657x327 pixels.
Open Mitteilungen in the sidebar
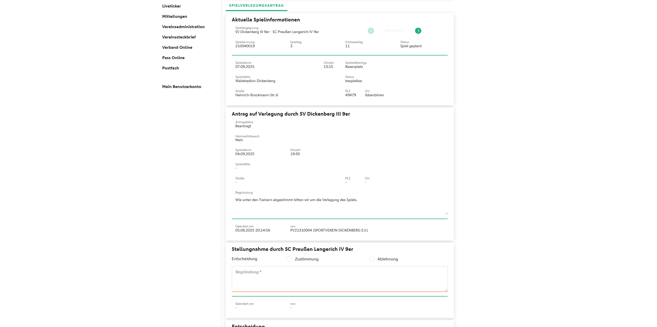174,17
